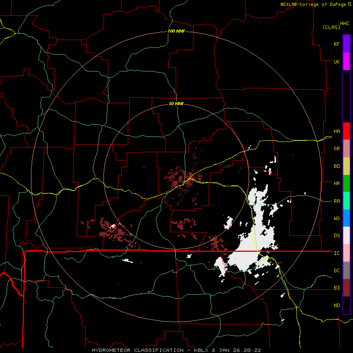Click the RA light green legend swatch
Image resolution: width=353 pixels, height=353 pixels.
346,201
